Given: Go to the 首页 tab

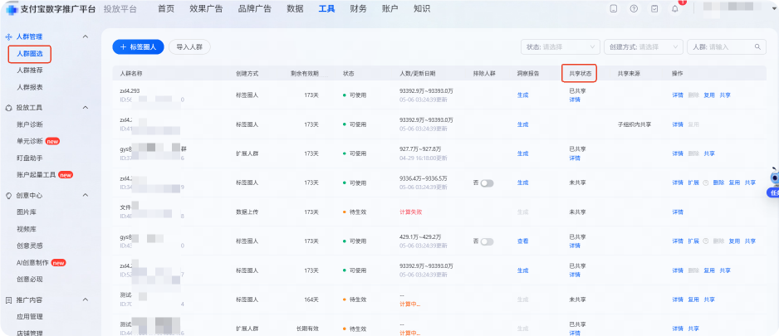Looking at the screenshot, I should pyautogui.click(x=166, y=9).
